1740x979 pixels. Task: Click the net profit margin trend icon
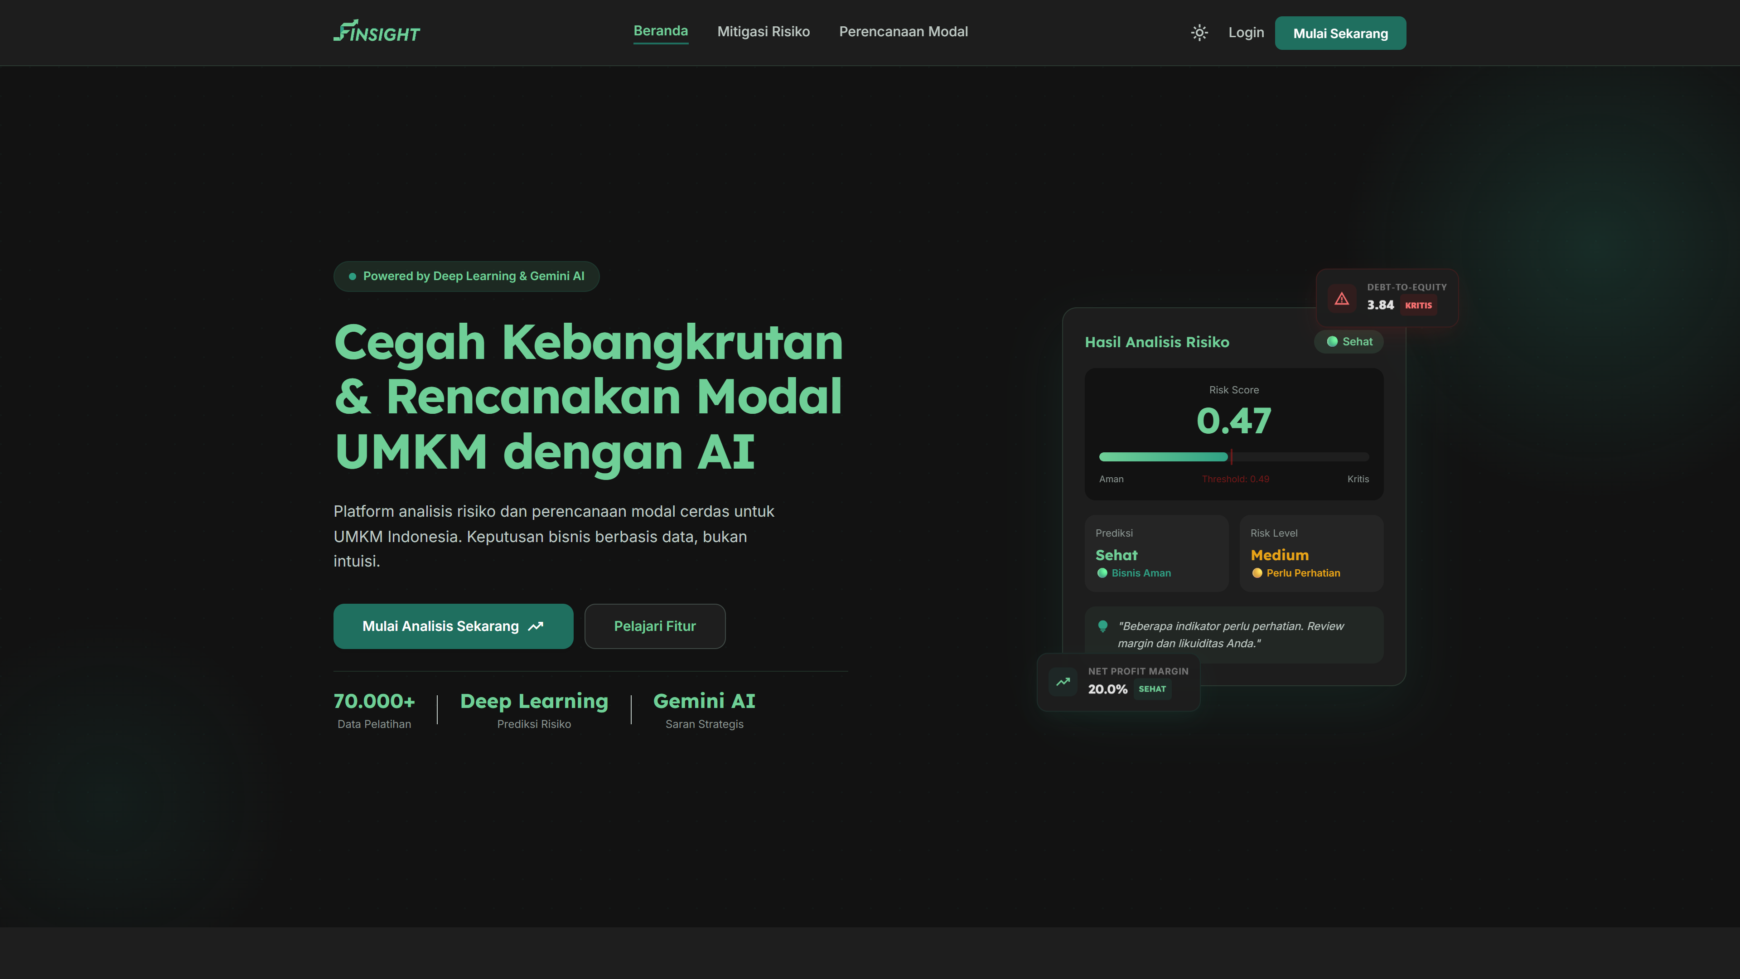pos(1063,682)
